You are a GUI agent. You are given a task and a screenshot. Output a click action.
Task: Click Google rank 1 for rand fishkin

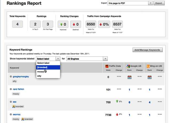click(x=129, y=90)
